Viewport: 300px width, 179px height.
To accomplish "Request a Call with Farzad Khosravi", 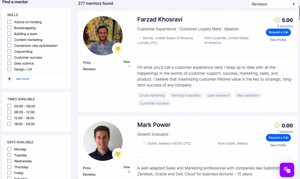I will pos(278,32).
